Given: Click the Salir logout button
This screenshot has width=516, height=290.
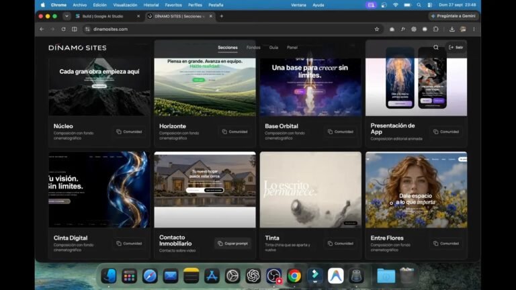Looking at the screenshot, I should (x=456, y=48).
